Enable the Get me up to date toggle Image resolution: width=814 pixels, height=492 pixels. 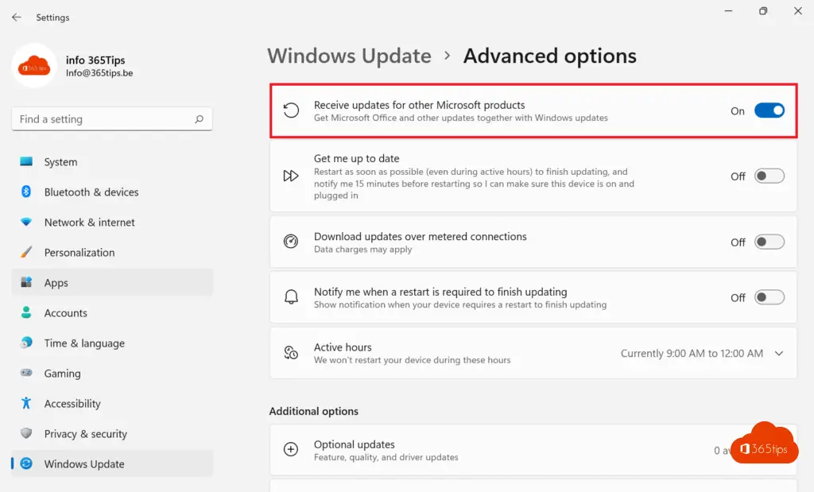click(x=769, y=176)
